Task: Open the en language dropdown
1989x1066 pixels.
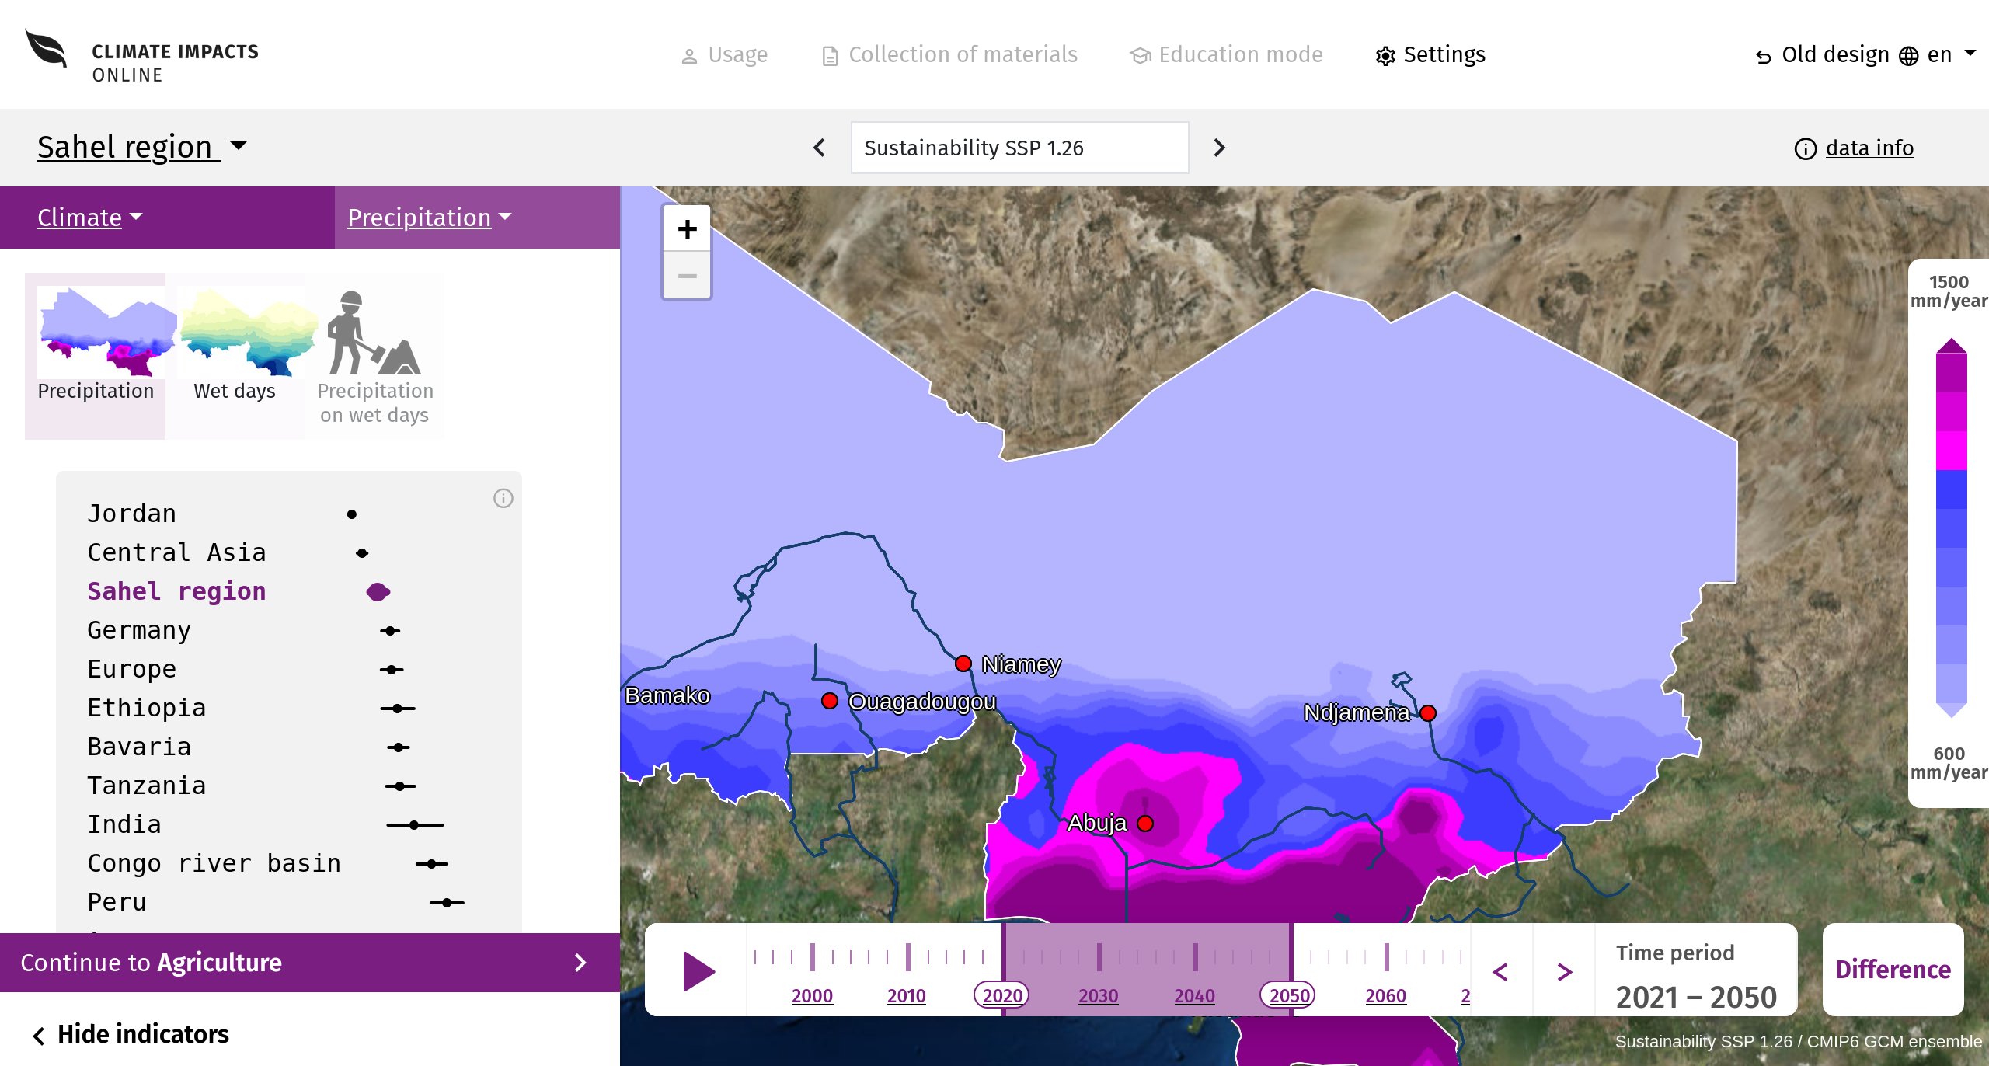Action: tap(1938, 55)
